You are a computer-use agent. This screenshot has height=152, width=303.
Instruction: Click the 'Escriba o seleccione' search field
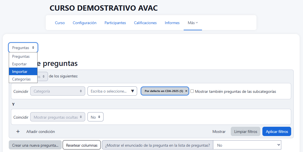[x=109, y=91]
